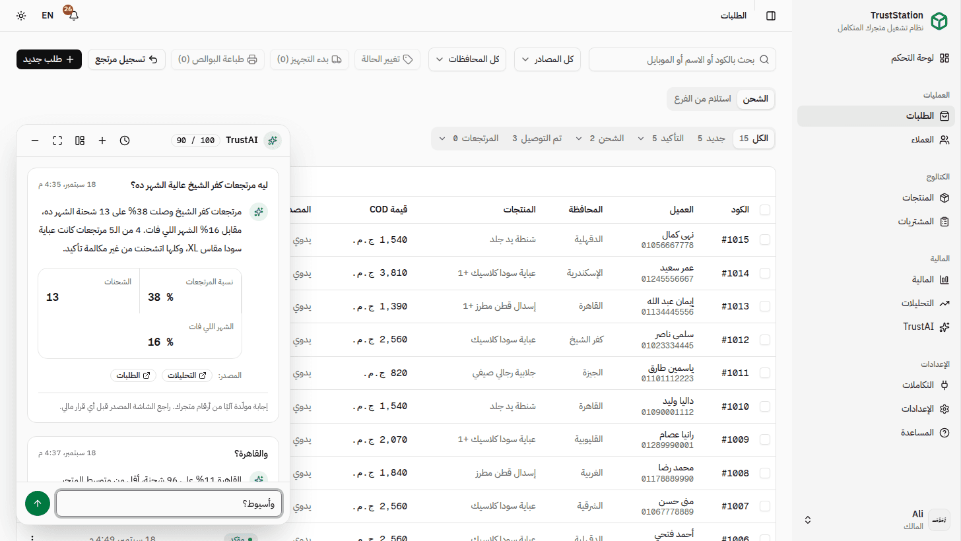
Task: Switch TrustAI panel layout icon
Action: click(x=80, y=141)
